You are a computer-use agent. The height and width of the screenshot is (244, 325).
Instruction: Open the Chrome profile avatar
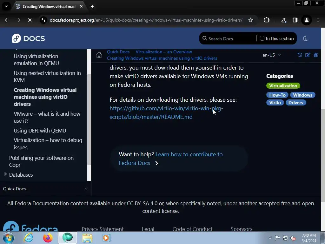pos(306,20)
